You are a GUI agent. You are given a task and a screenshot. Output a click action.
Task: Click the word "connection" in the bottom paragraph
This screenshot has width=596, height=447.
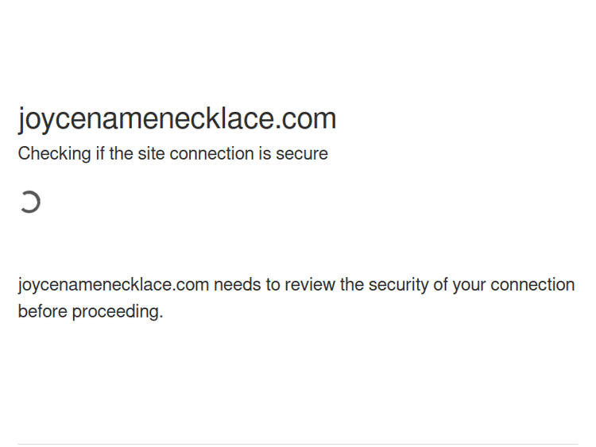[x=532, y=285]
